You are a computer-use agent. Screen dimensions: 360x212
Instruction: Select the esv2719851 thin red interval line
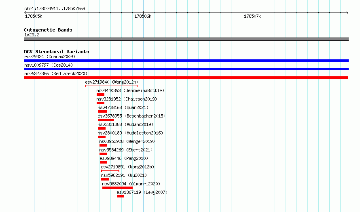pyautogui.click(x=110, y=171)
